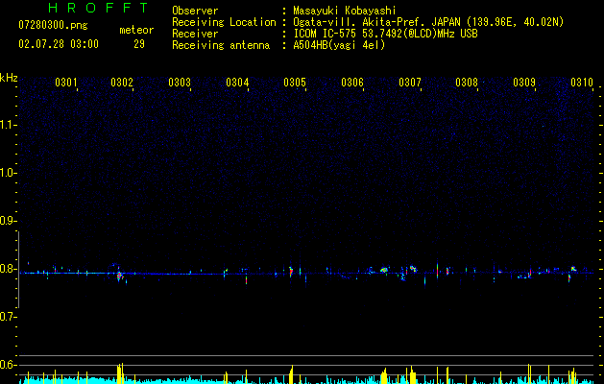The height and width of the screenshot is (384, 604).
Task: Click frequency axis label 0.7
Action: coord(8,317)
